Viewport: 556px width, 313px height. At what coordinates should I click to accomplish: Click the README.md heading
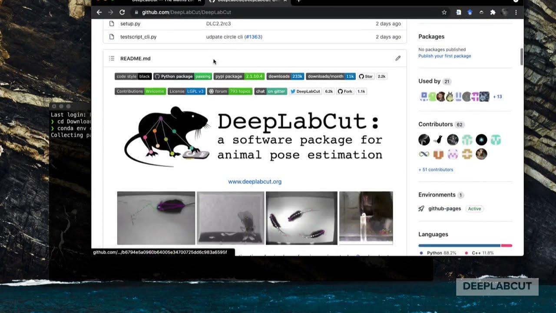135,58
